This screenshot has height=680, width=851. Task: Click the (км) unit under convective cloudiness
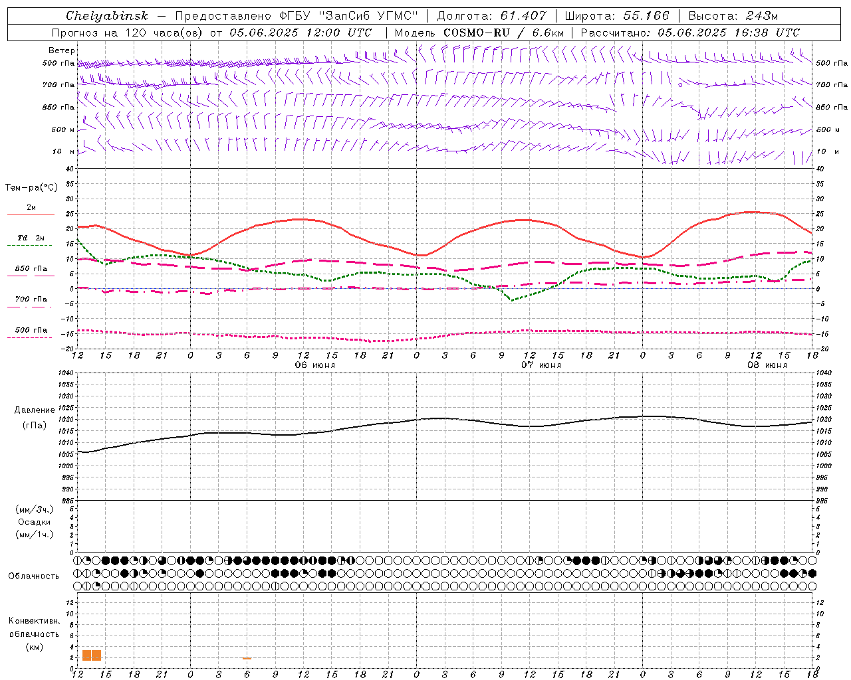click(x=34, y=647)
